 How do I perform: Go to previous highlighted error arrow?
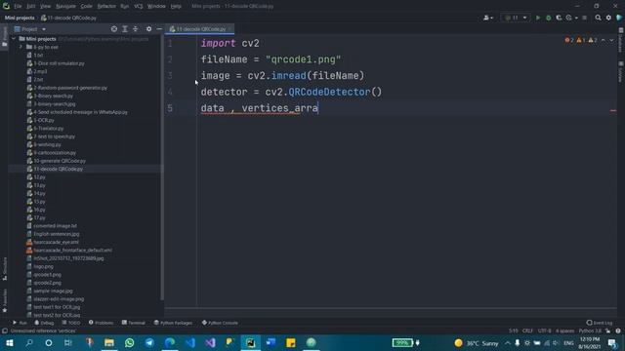coord(604,40)
